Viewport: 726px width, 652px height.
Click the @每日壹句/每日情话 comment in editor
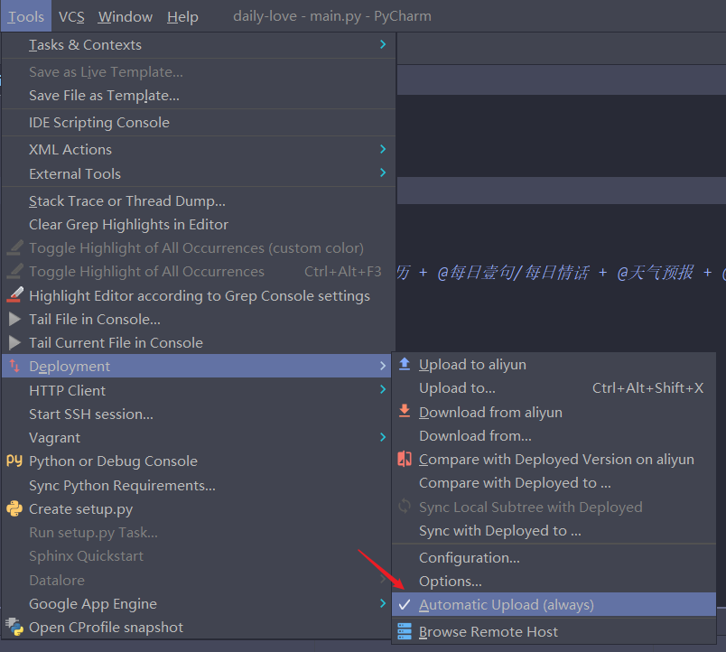tap(514, 273)
